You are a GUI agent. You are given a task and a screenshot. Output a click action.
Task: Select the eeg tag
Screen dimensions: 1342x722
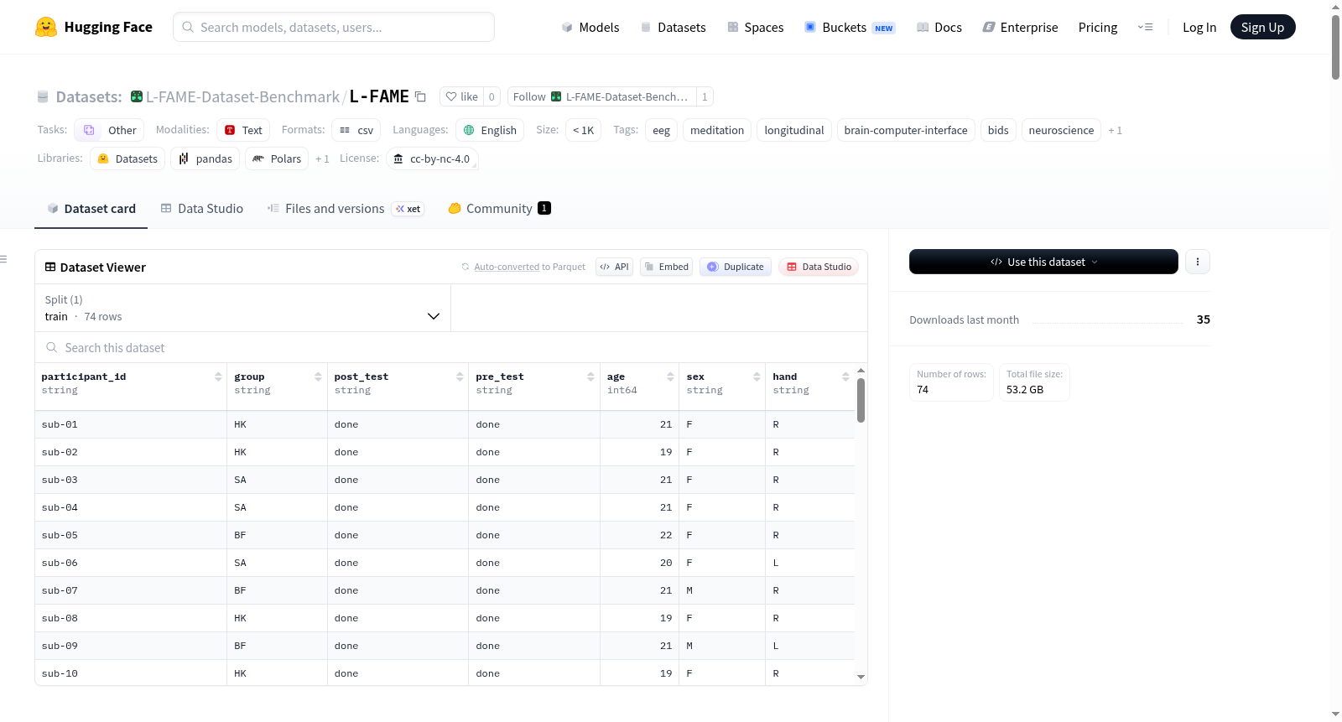coord(661,130)
